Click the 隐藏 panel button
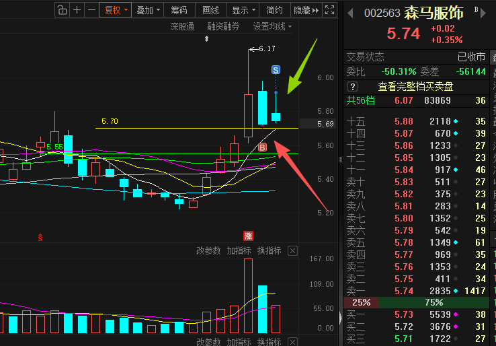 tap(306, 10)
